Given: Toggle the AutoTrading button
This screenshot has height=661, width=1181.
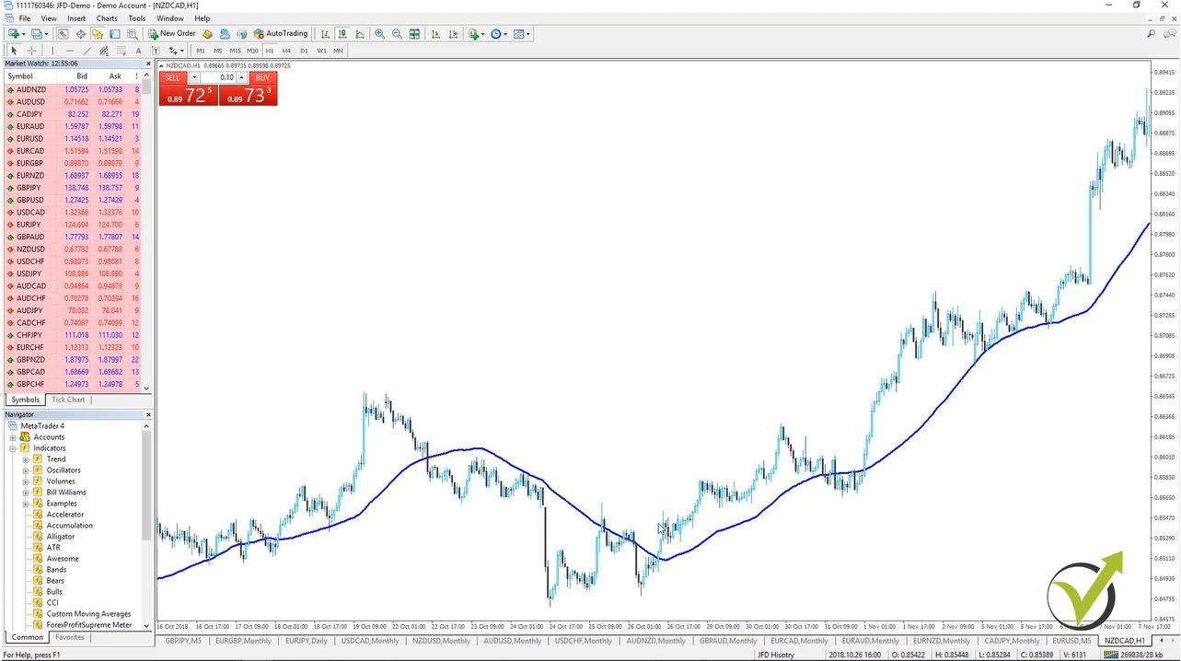Looking at the screenshot, I should pyautogui.click(x=281, y=34).
